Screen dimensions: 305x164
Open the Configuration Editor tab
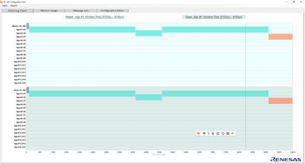click(x=113, y=11)
